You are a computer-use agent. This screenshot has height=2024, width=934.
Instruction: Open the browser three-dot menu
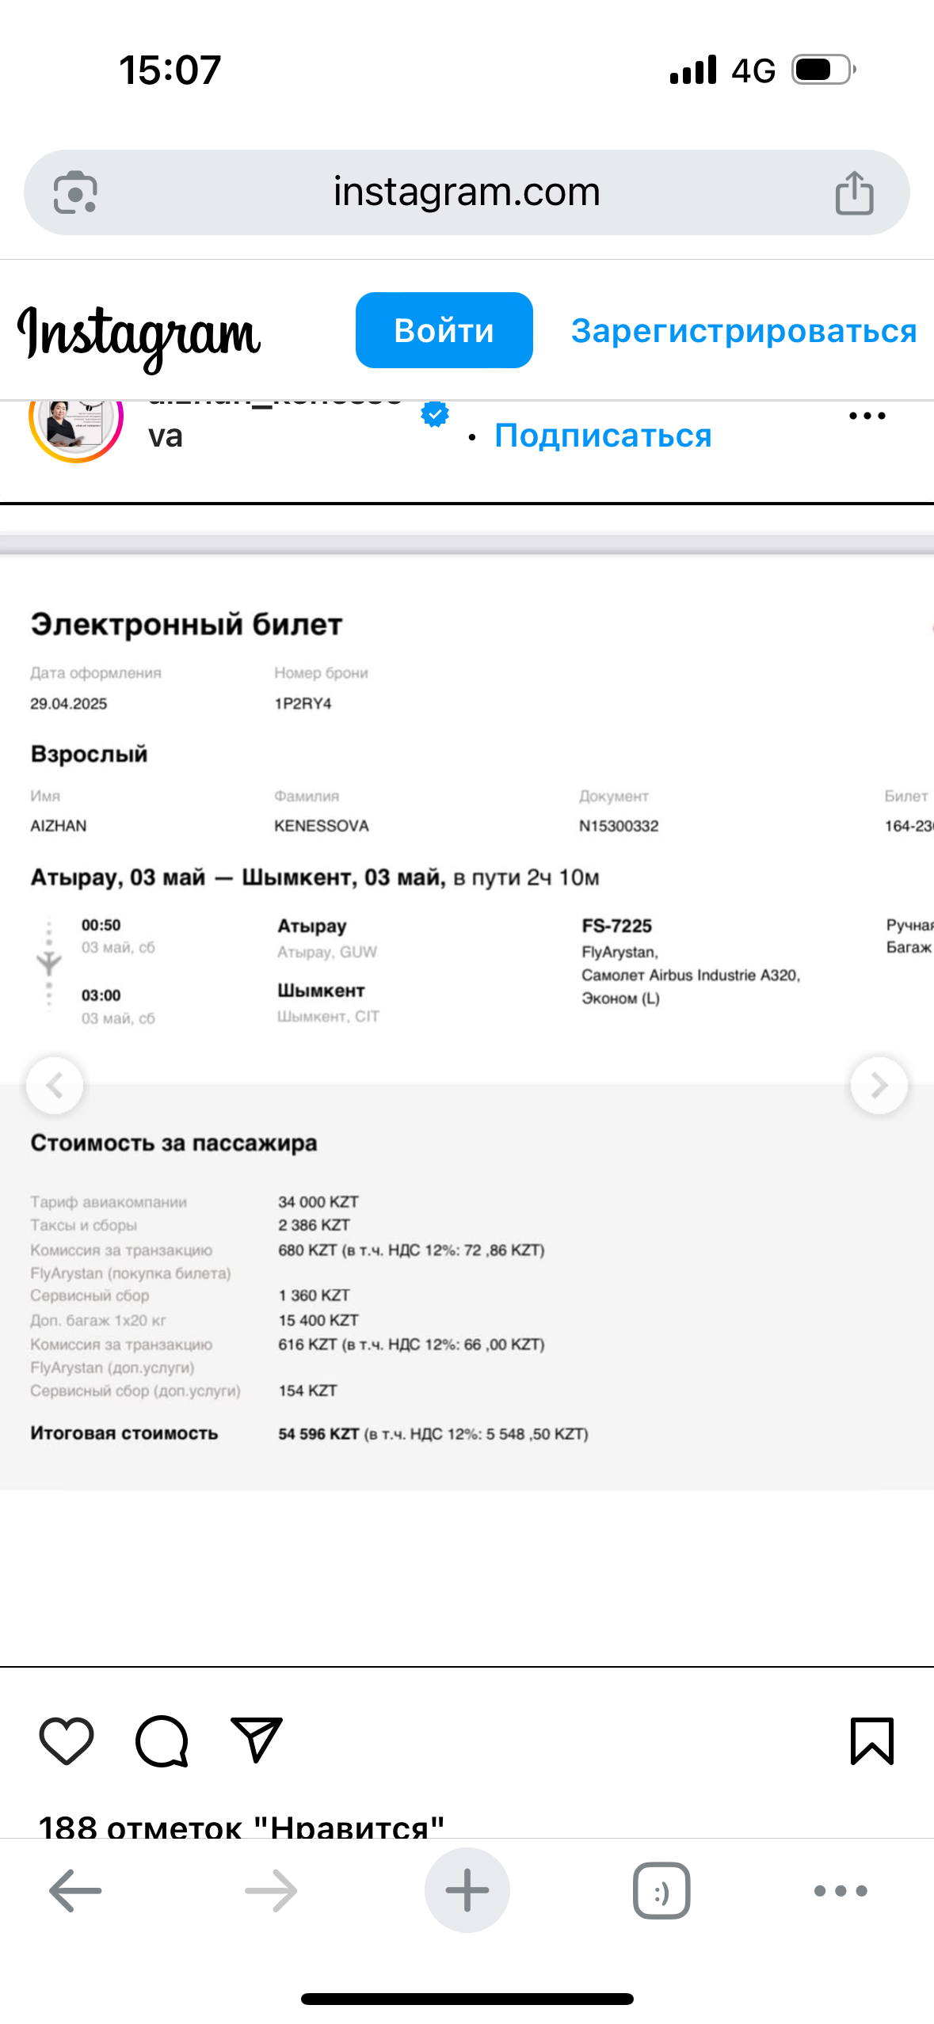click(x=841, y=1891)
